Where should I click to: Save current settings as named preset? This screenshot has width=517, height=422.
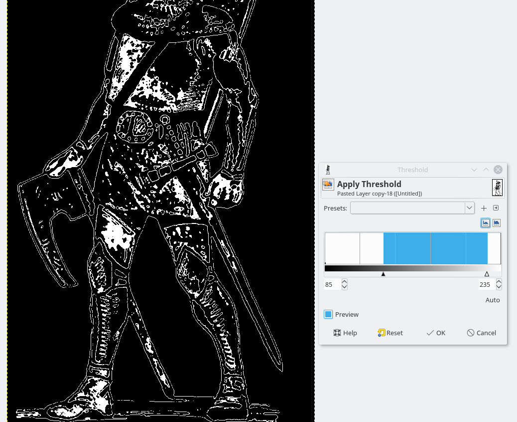point(484,208)
